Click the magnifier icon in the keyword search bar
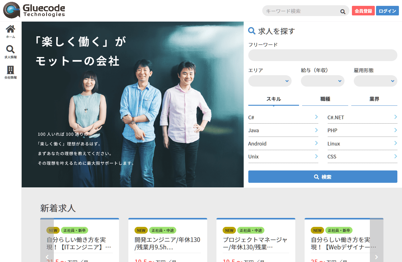 click(x=343, y=11)
